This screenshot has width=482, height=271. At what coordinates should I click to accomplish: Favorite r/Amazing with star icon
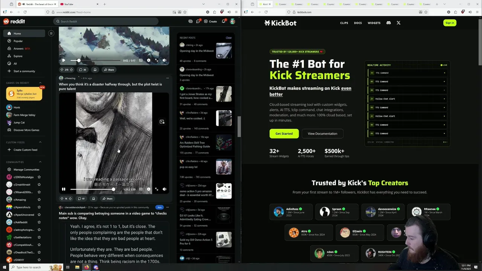coord(39,200)
